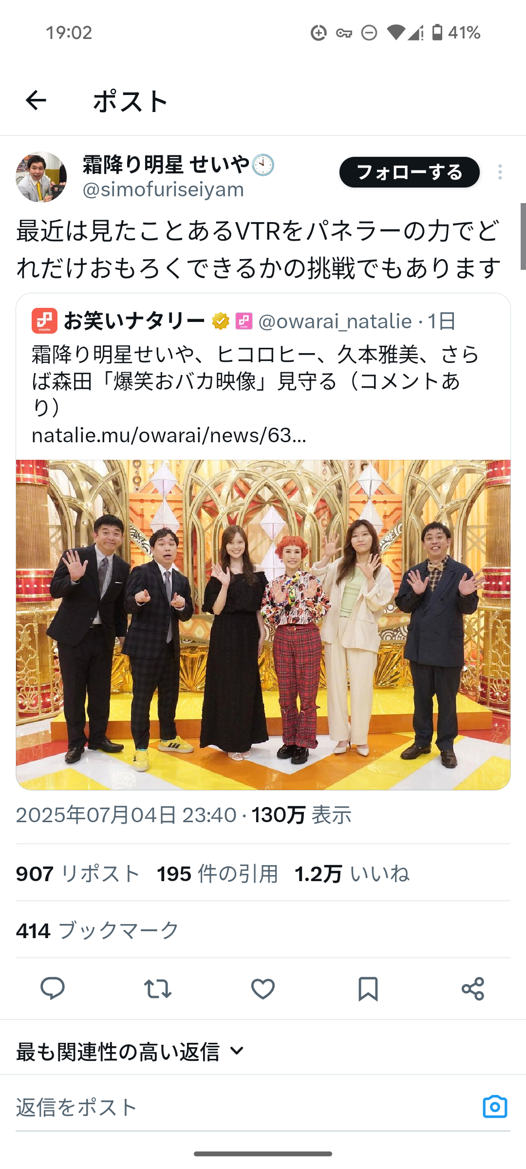Click the page scrollbar on right edge
Image resolution: width=526 pixels, height=1169 pixels.
(523, 236)
